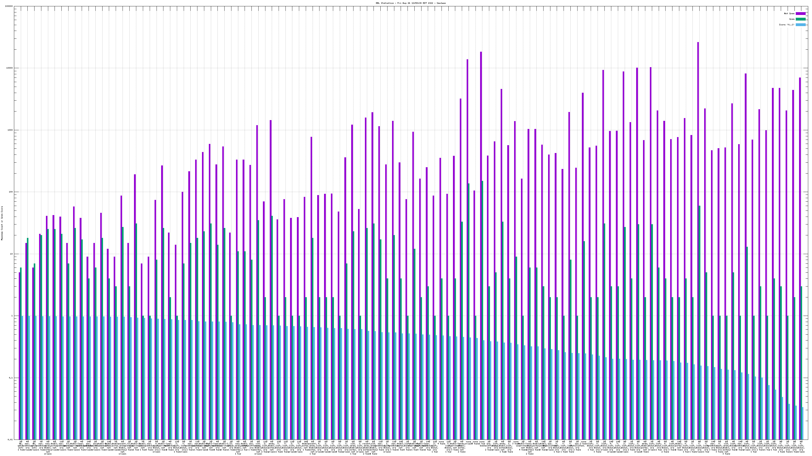Click the 10 y-axis tick label

12,254
